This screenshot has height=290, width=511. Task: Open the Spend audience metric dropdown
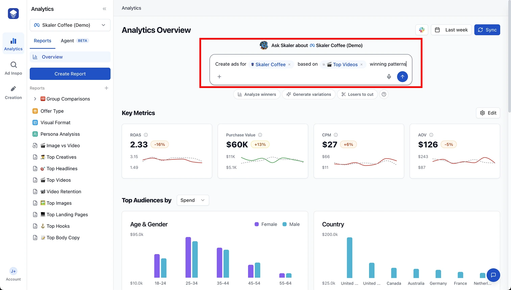pos(193,200)
